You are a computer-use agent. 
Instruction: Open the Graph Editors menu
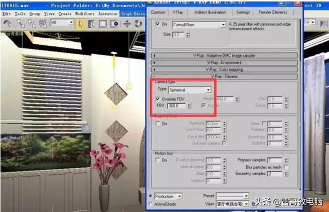click(133, 14)
